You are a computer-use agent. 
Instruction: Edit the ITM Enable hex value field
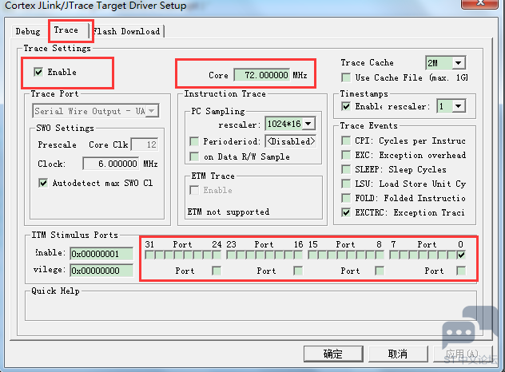tap(101, 254)
